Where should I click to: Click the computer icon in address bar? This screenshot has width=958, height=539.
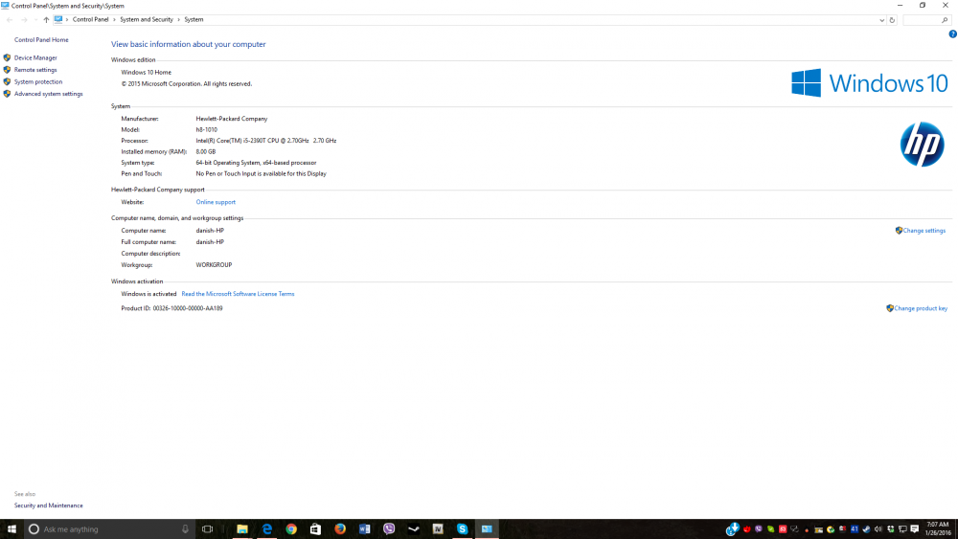tap(58, 19)
